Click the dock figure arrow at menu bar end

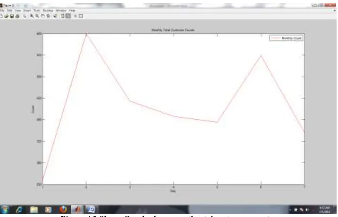[x=335, y=10]
